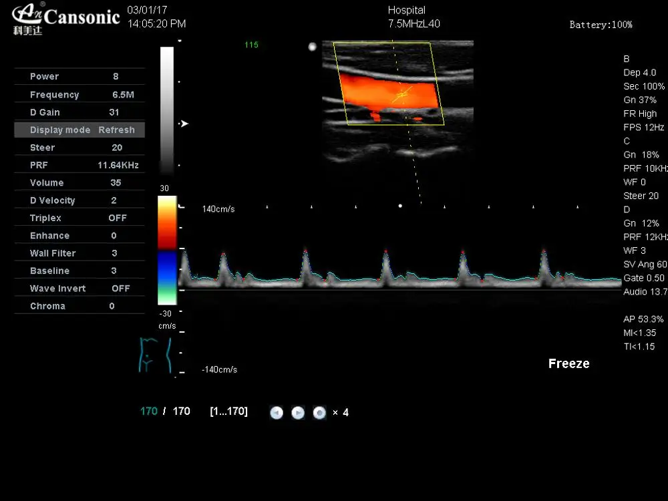The width and height of the screenshot is (668, 501).
Task: Click the grayscale marker arrow on the gray bar
Action: click(183, 124)
